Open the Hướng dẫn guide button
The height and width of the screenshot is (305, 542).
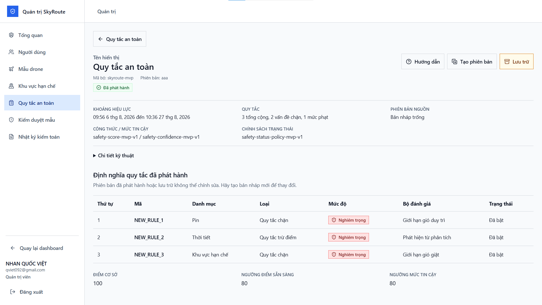coord(423,62)
